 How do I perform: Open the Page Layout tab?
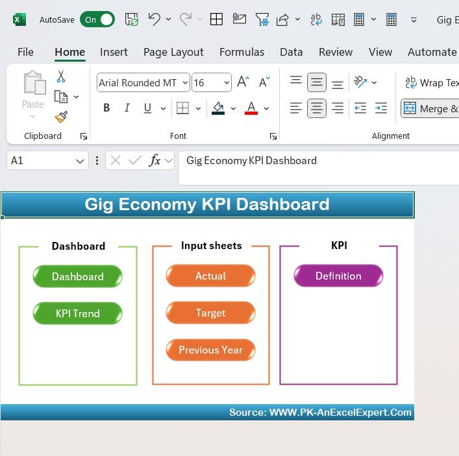tap(173, 52)
